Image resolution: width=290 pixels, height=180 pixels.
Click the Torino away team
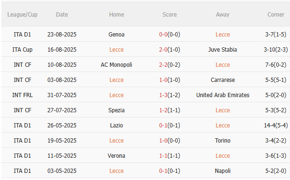click(223, 141)
